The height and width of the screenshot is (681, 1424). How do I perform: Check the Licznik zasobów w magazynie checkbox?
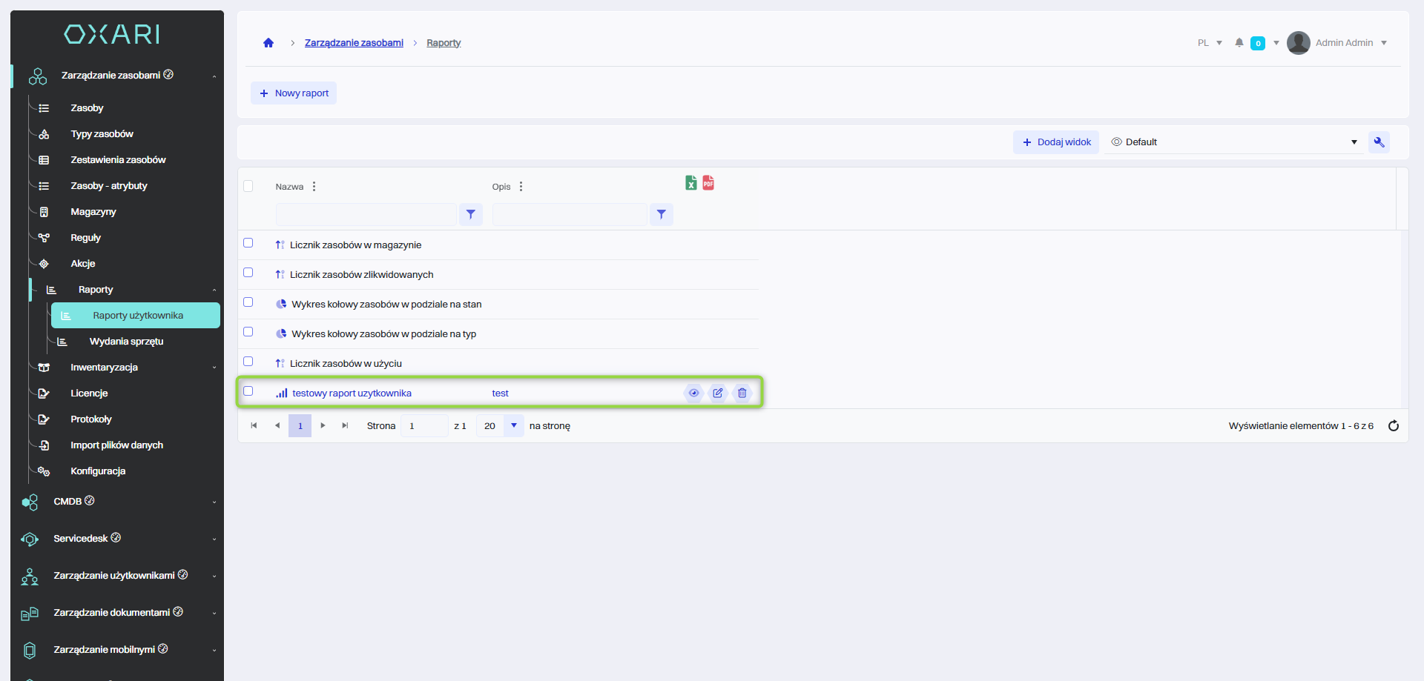pos(248,243)
